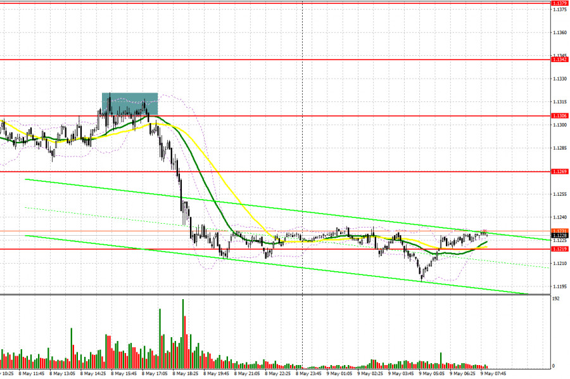Screen dimensions: 570x379
Task: Click the 8 May 19:45 time label
Action: (217, 373)
